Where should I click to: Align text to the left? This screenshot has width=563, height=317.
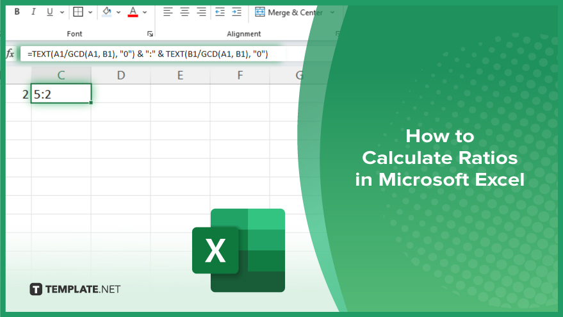[168, 12]
